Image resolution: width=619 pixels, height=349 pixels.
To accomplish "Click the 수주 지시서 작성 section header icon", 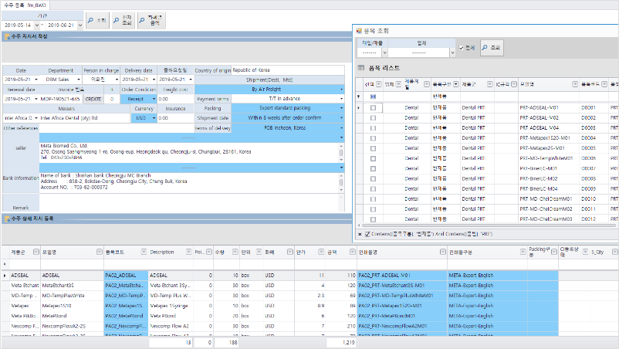I will click(x=7, y=37).
